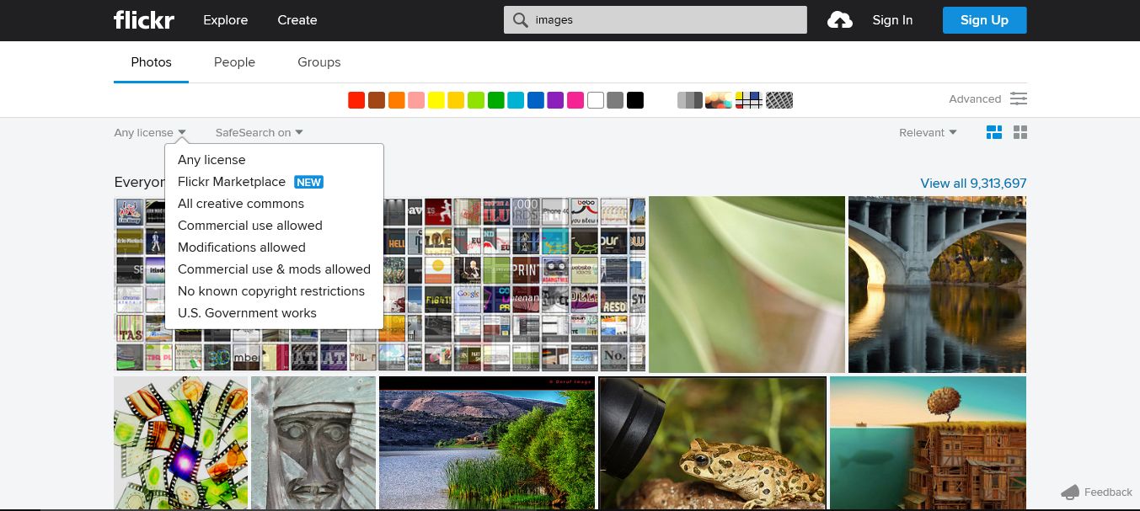Open advanced filter settings via sliders icon
1140x511 pixels.
pos(1019,98)
